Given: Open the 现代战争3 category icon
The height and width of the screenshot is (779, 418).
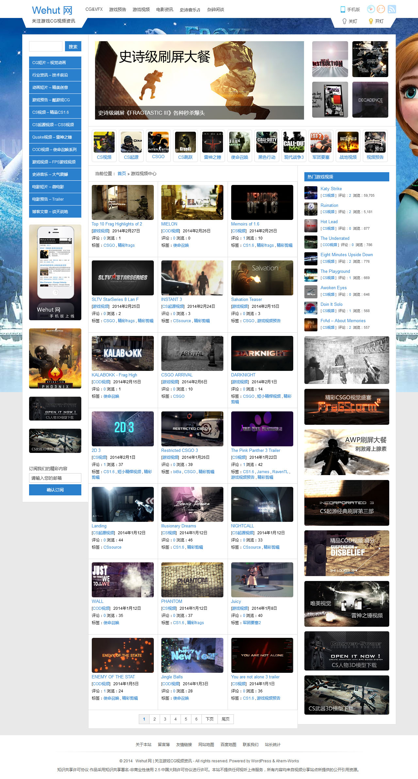Looking at the screenshot, I should pos(294,146).
